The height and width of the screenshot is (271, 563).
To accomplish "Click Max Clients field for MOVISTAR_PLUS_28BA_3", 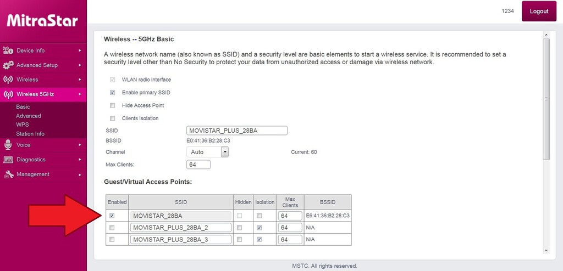I will [290, 239].
